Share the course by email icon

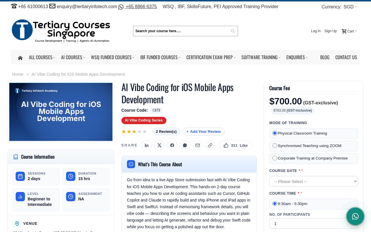[x=198, y=145]
